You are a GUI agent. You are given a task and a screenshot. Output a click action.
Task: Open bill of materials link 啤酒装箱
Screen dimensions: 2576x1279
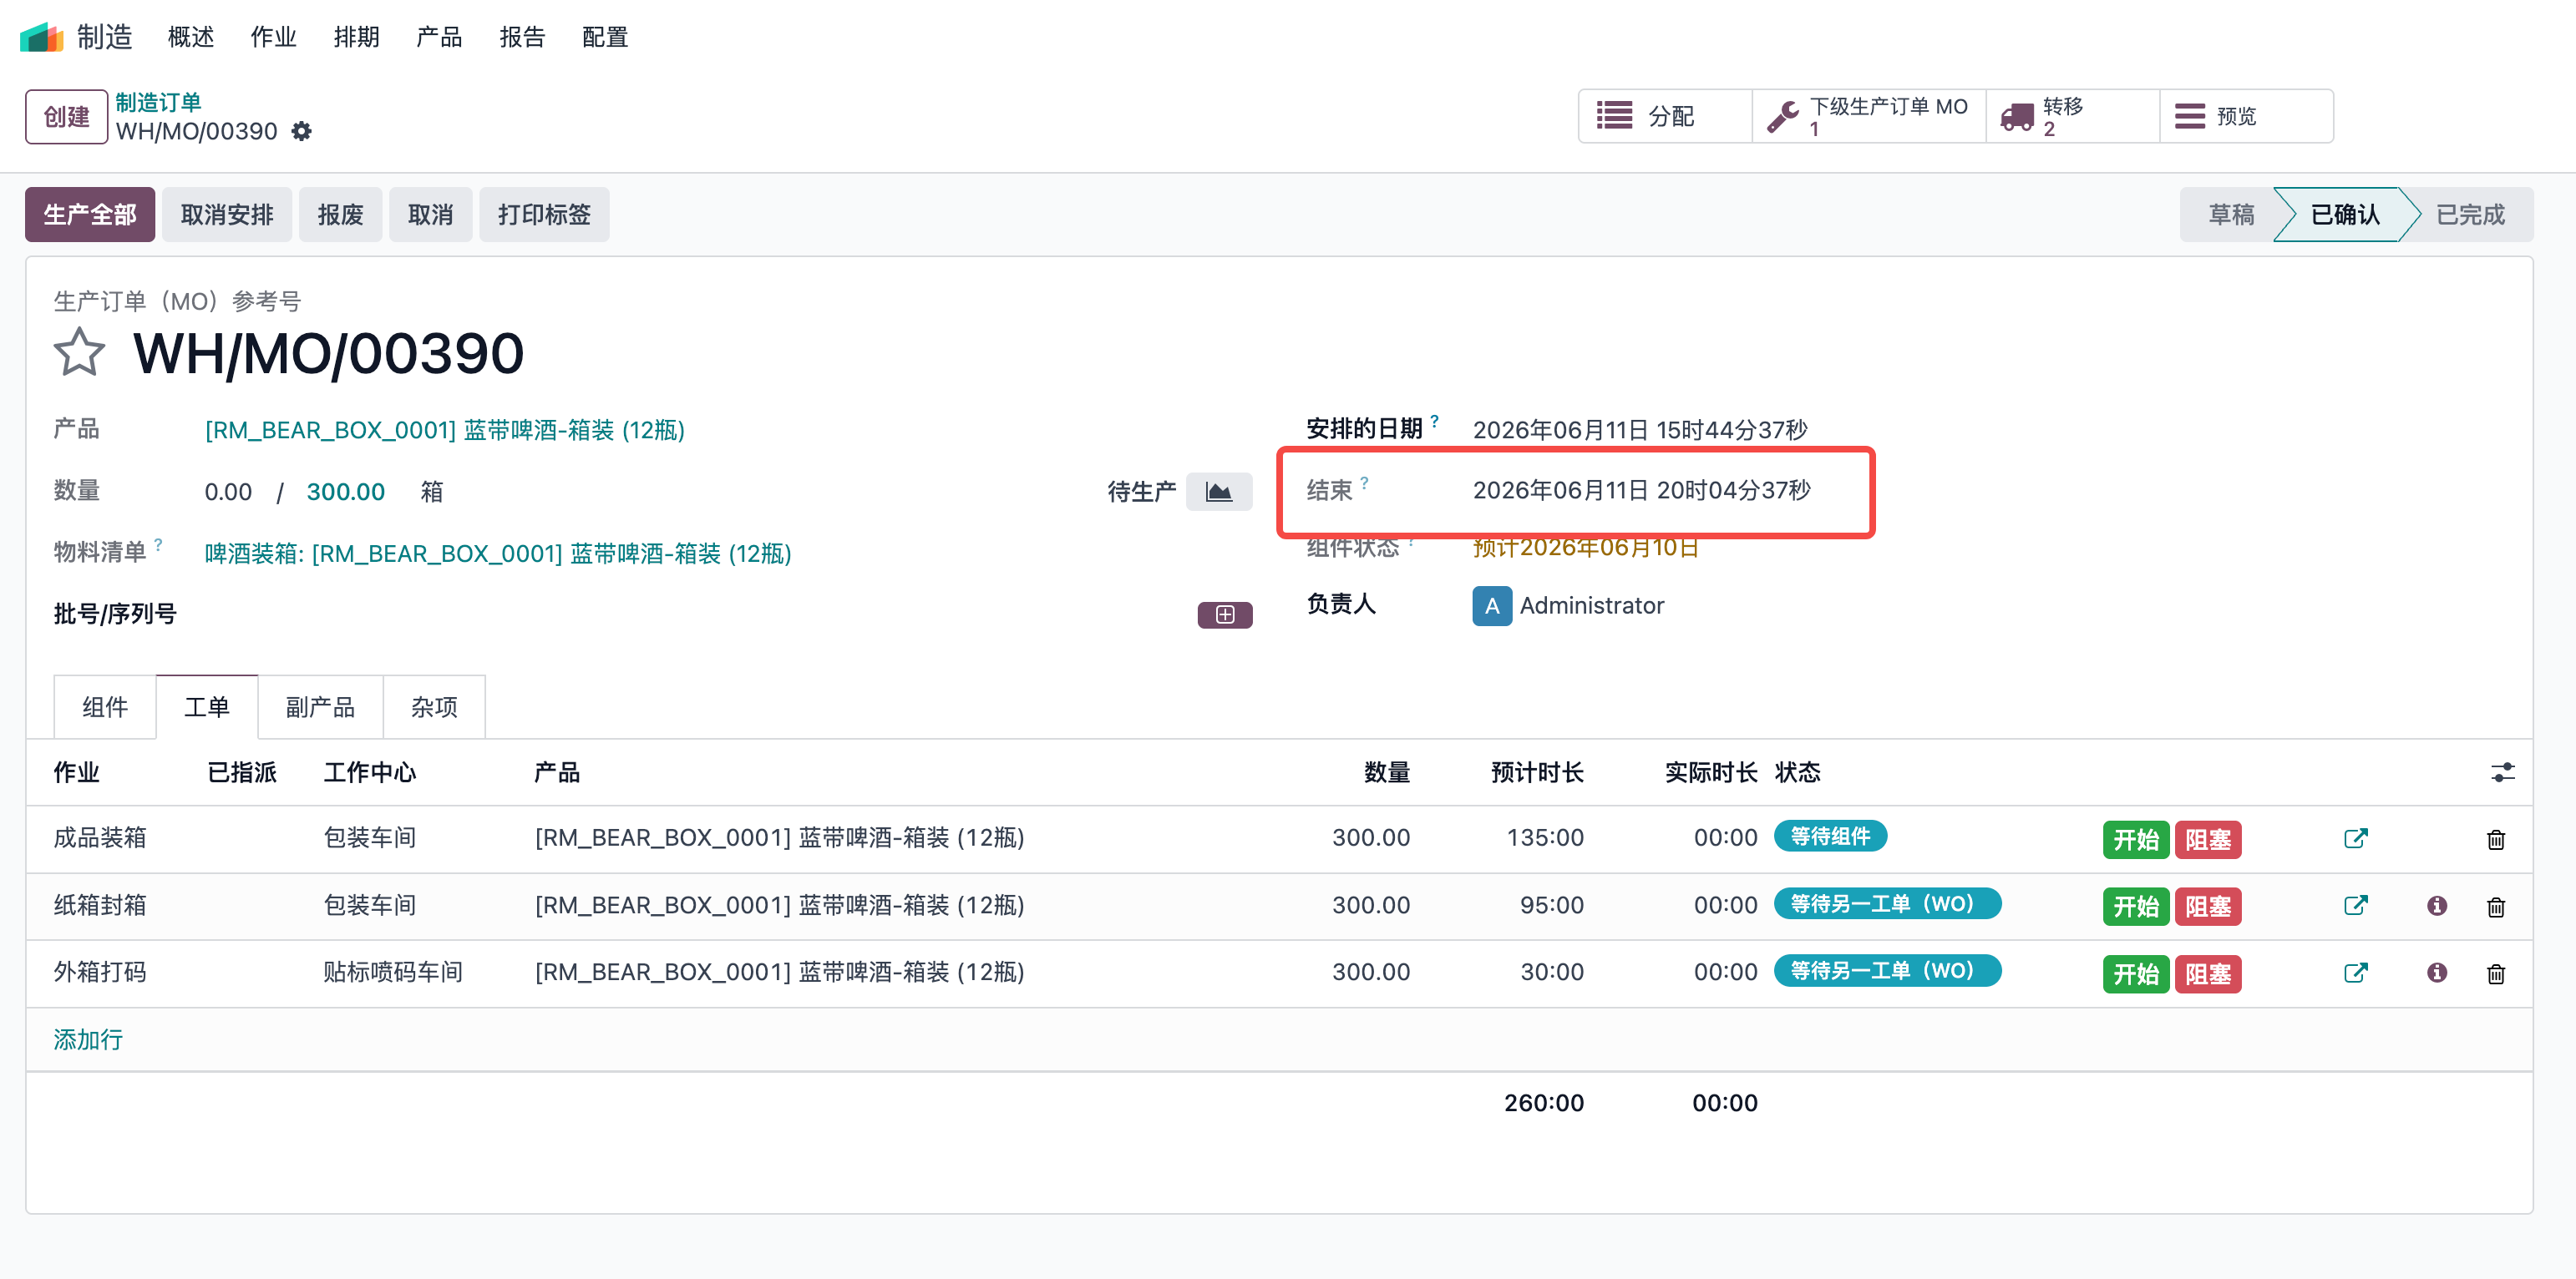pyautogui.click(x=498, y=554)
